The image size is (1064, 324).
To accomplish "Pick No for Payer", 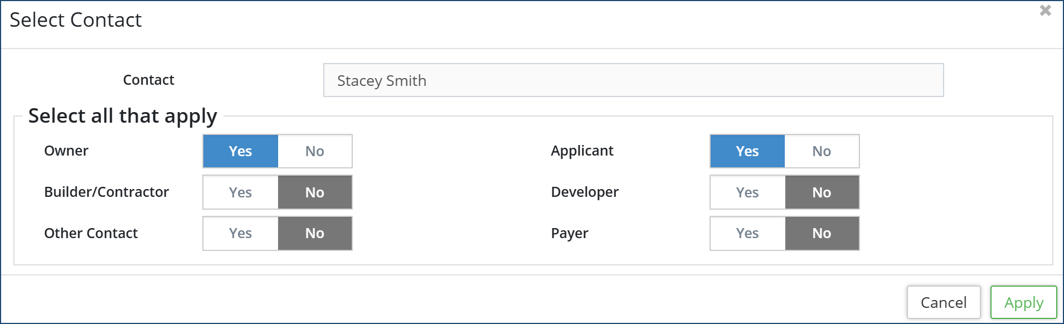I will coord(822,233).
